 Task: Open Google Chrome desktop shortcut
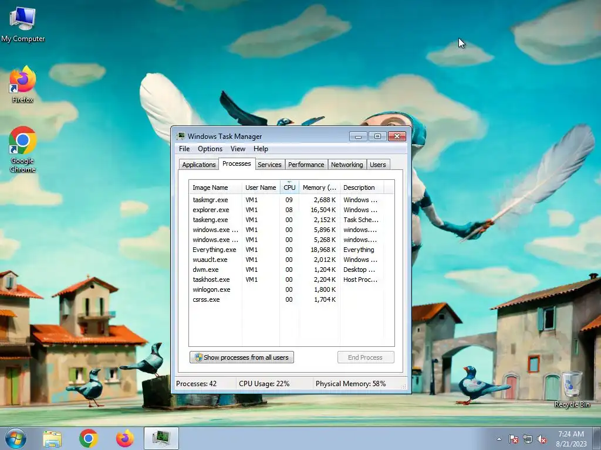tap(23, 149)
